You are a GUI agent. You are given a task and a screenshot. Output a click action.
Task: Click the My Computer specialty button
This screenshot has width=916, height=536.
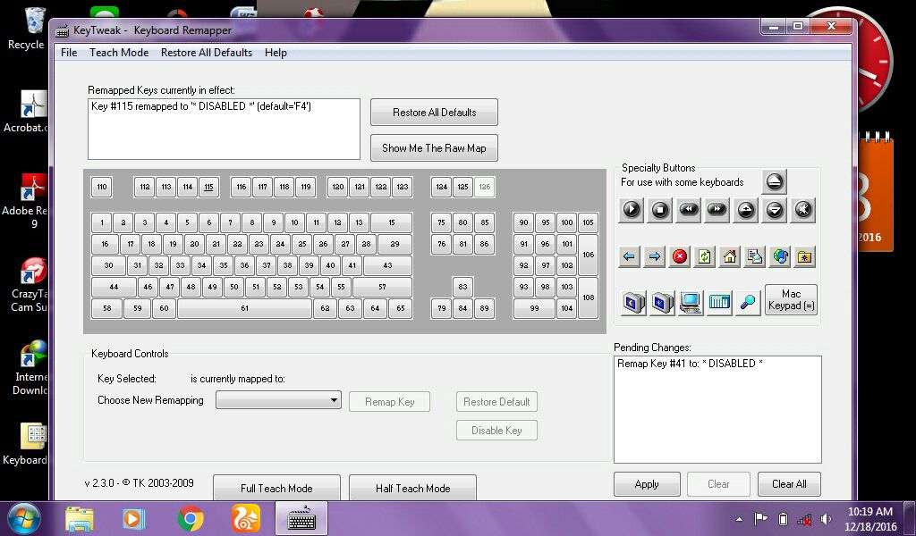691,302
